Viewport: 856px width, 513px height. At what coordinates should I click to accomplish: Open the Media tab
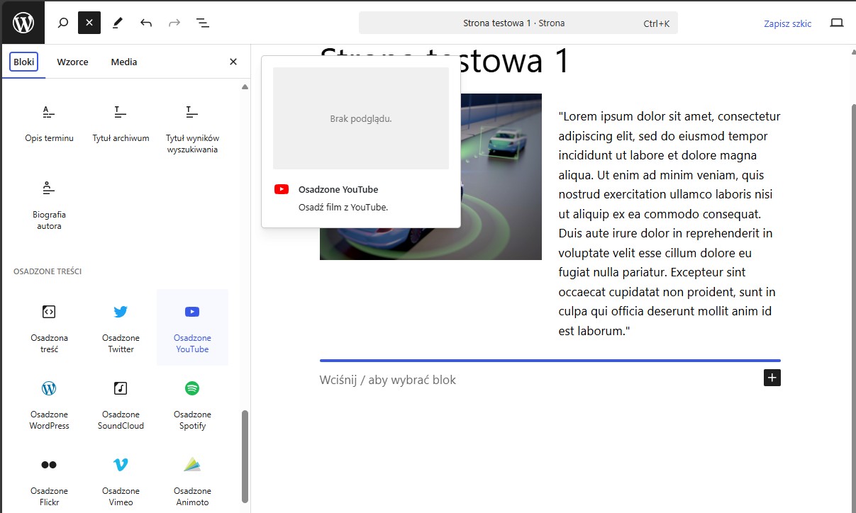tap(124, 62)
